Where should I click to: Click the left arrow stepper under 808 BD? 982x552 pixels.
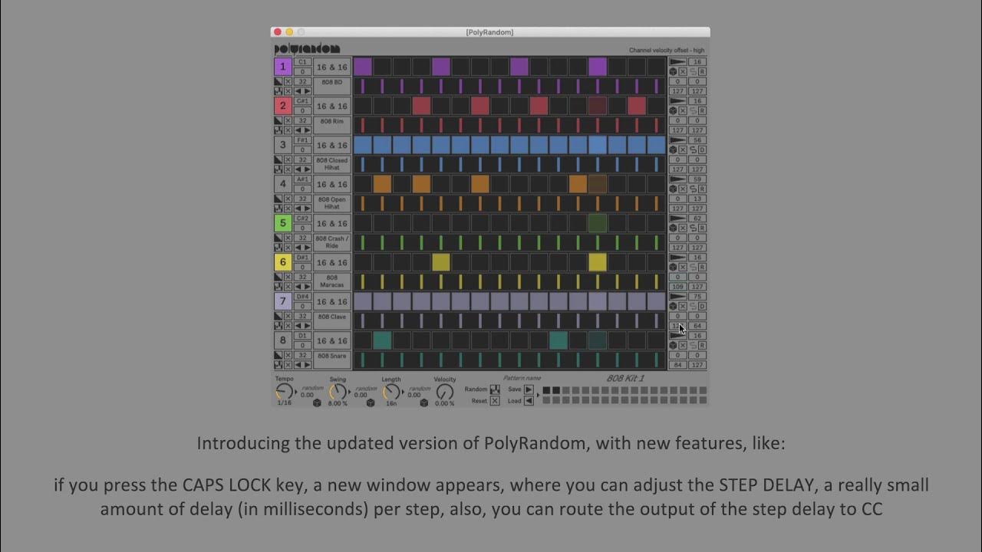click(298, 90)
